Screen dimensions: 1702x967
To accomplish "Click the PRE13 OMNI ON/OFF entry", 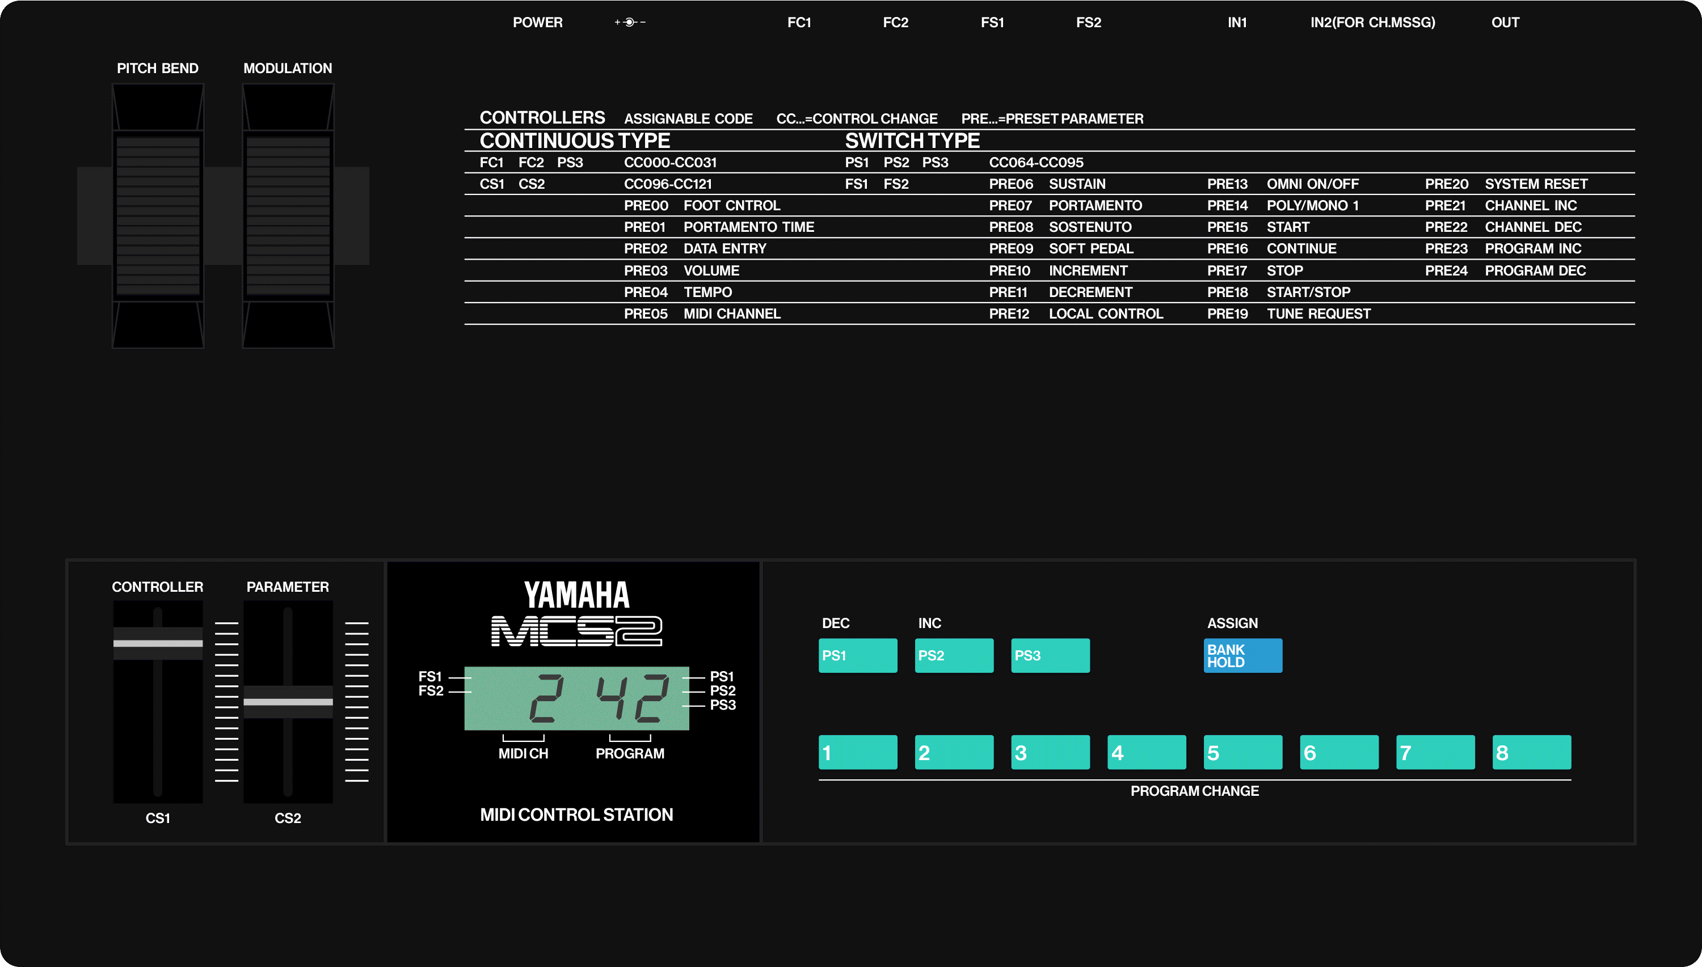I will [x=1283, y=184].
